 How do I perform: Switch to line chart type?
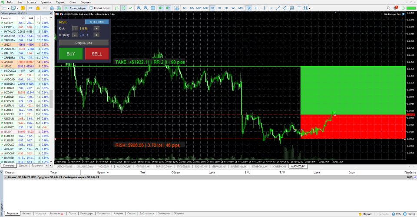131,8
